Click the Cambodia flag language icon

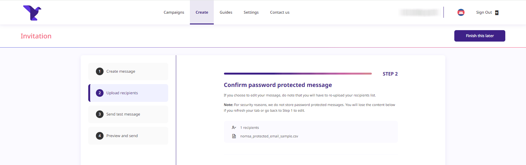[461, 12]
